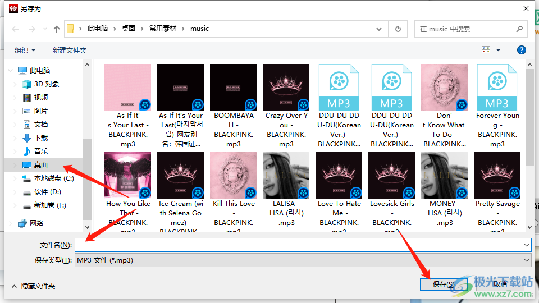This screenshot has width=539, height=303.
Task: Select MONEY - LISA .mp3 file
Action: click(445, 189)
